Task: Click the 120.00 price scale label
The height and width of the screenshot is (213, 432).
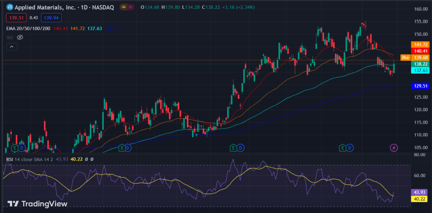Action: pos(422,109)
